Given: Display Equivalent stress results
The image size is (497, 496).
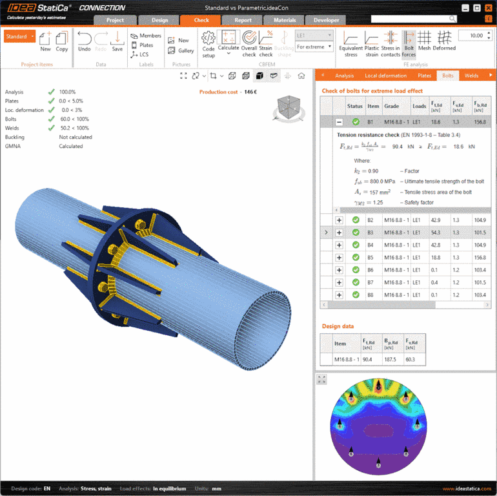Looking at the screenshot, I should (350, 44).
